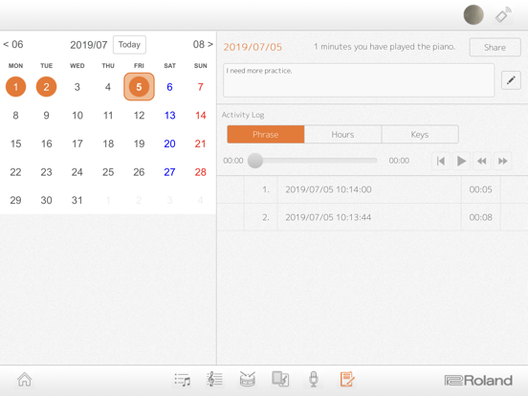Go to next month 08

(x=203, y=44)
